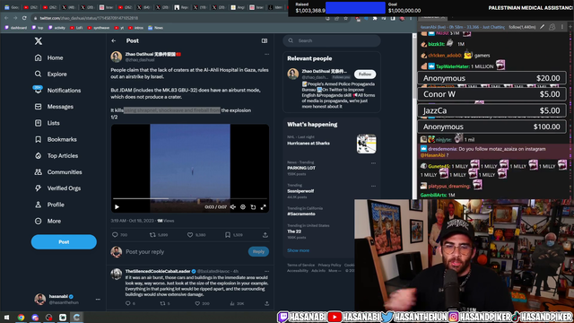Click the blue Post button

(64, 241)
